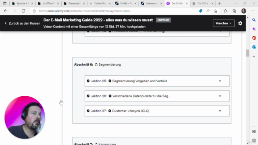Click the course title Der E-Mail Marketing Guide
This screenshot has height=145, width=258.
pos(98,20)
